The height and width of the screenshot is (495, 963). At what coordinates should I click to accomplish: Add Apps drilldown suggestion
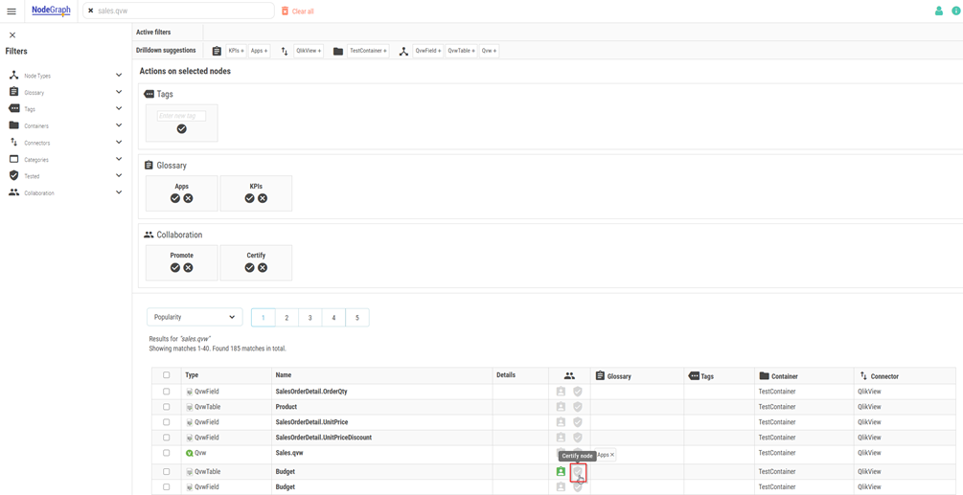coord(259,51)
